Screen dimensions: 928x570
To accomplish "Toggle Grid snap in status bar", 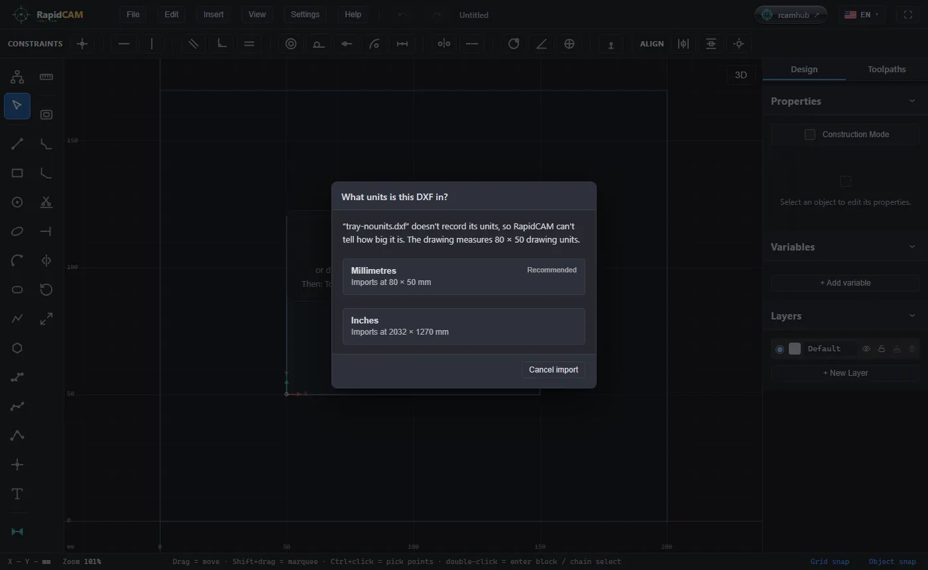I will [829, 561].
